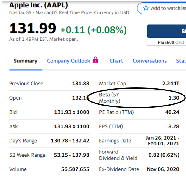The height and width of the screenshot is (179, 186).
Task: Click the star icon beside Add to watchlist
Action: point(146,8)
